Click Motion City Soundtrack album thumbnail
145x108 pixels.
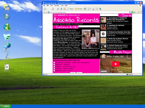coord(103,20)
